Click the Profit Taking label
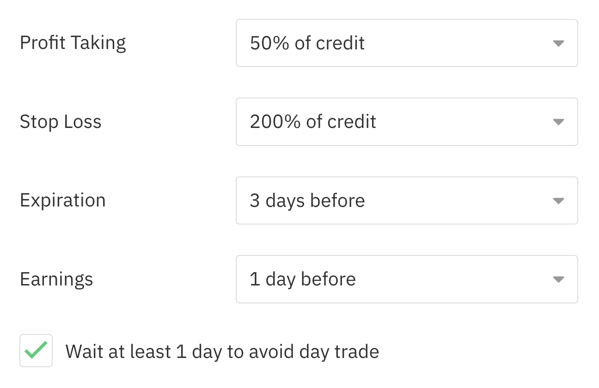The height and width of the screenshot is (388, 599). point(73,42)
